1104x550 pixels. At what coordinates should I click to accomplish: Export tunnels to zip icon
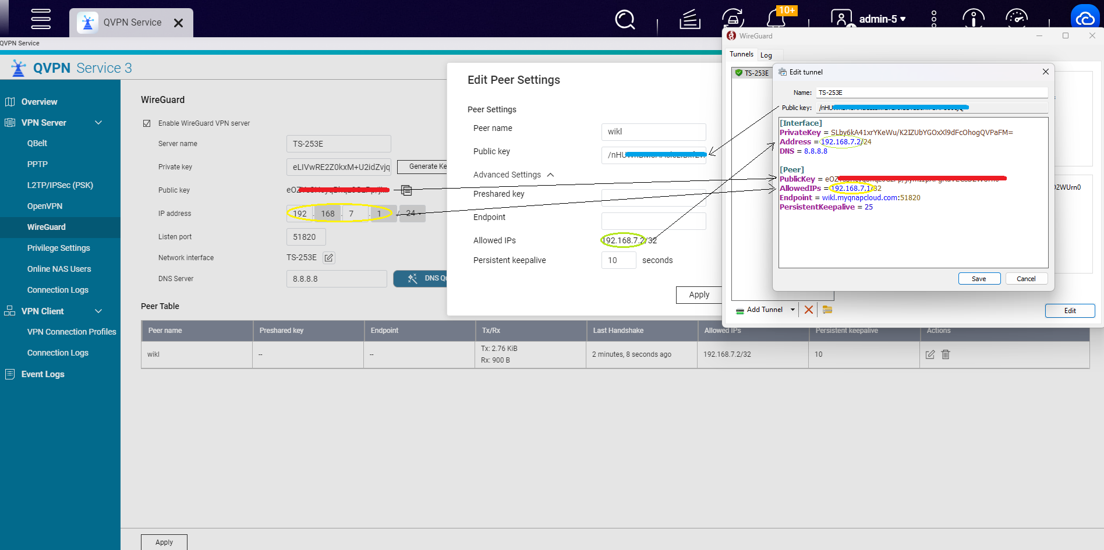827,310
